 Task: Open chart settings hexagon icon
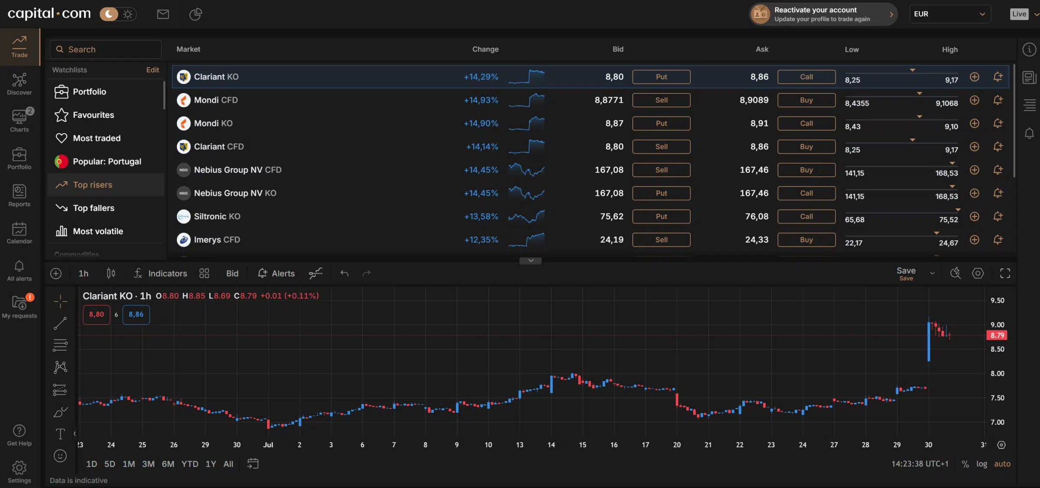pos(978,273)
